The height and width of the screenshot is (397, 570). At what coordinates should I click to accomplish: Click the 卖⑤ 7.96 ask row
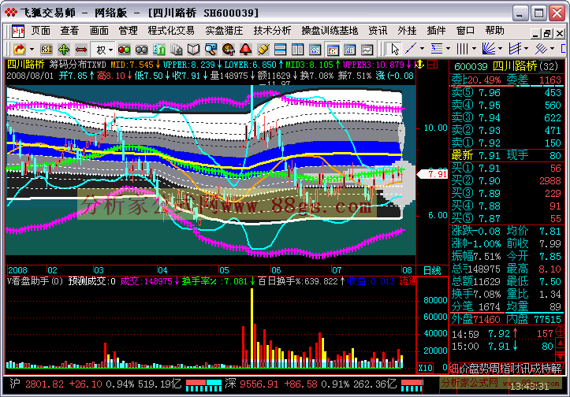point(506,93)
